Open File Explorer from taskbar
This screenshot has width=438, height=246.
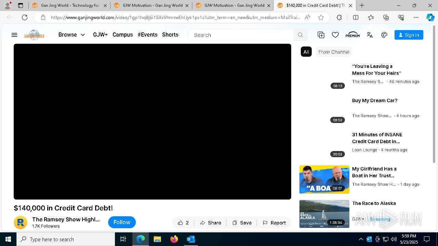tap(157, 239)
